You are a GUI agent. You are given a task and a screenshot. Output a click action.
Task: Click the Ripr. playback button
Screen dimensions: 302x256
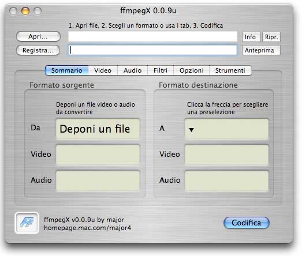pyautogui.click(x=271, y=37)
